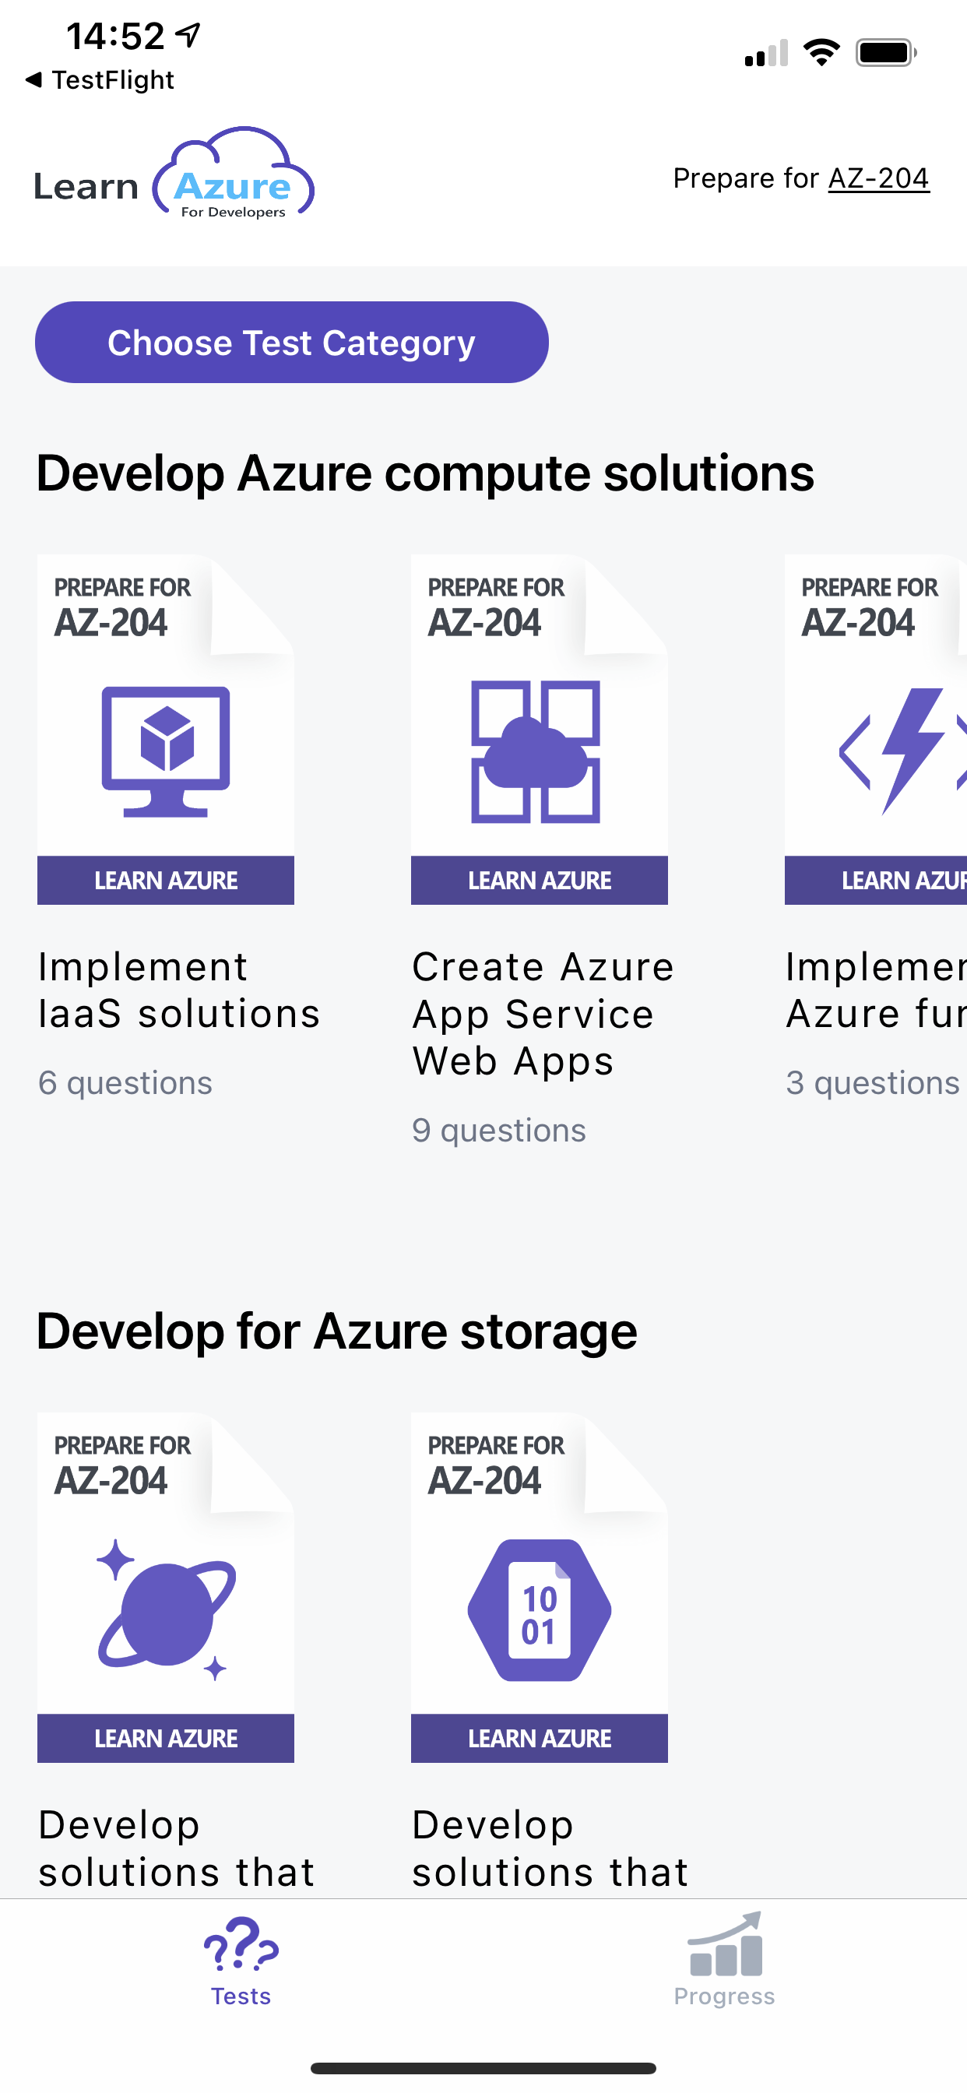Screen dimensions: 967x2093
Task: Tap the Develop for Azure storage heading
Action: point(336,1331)
